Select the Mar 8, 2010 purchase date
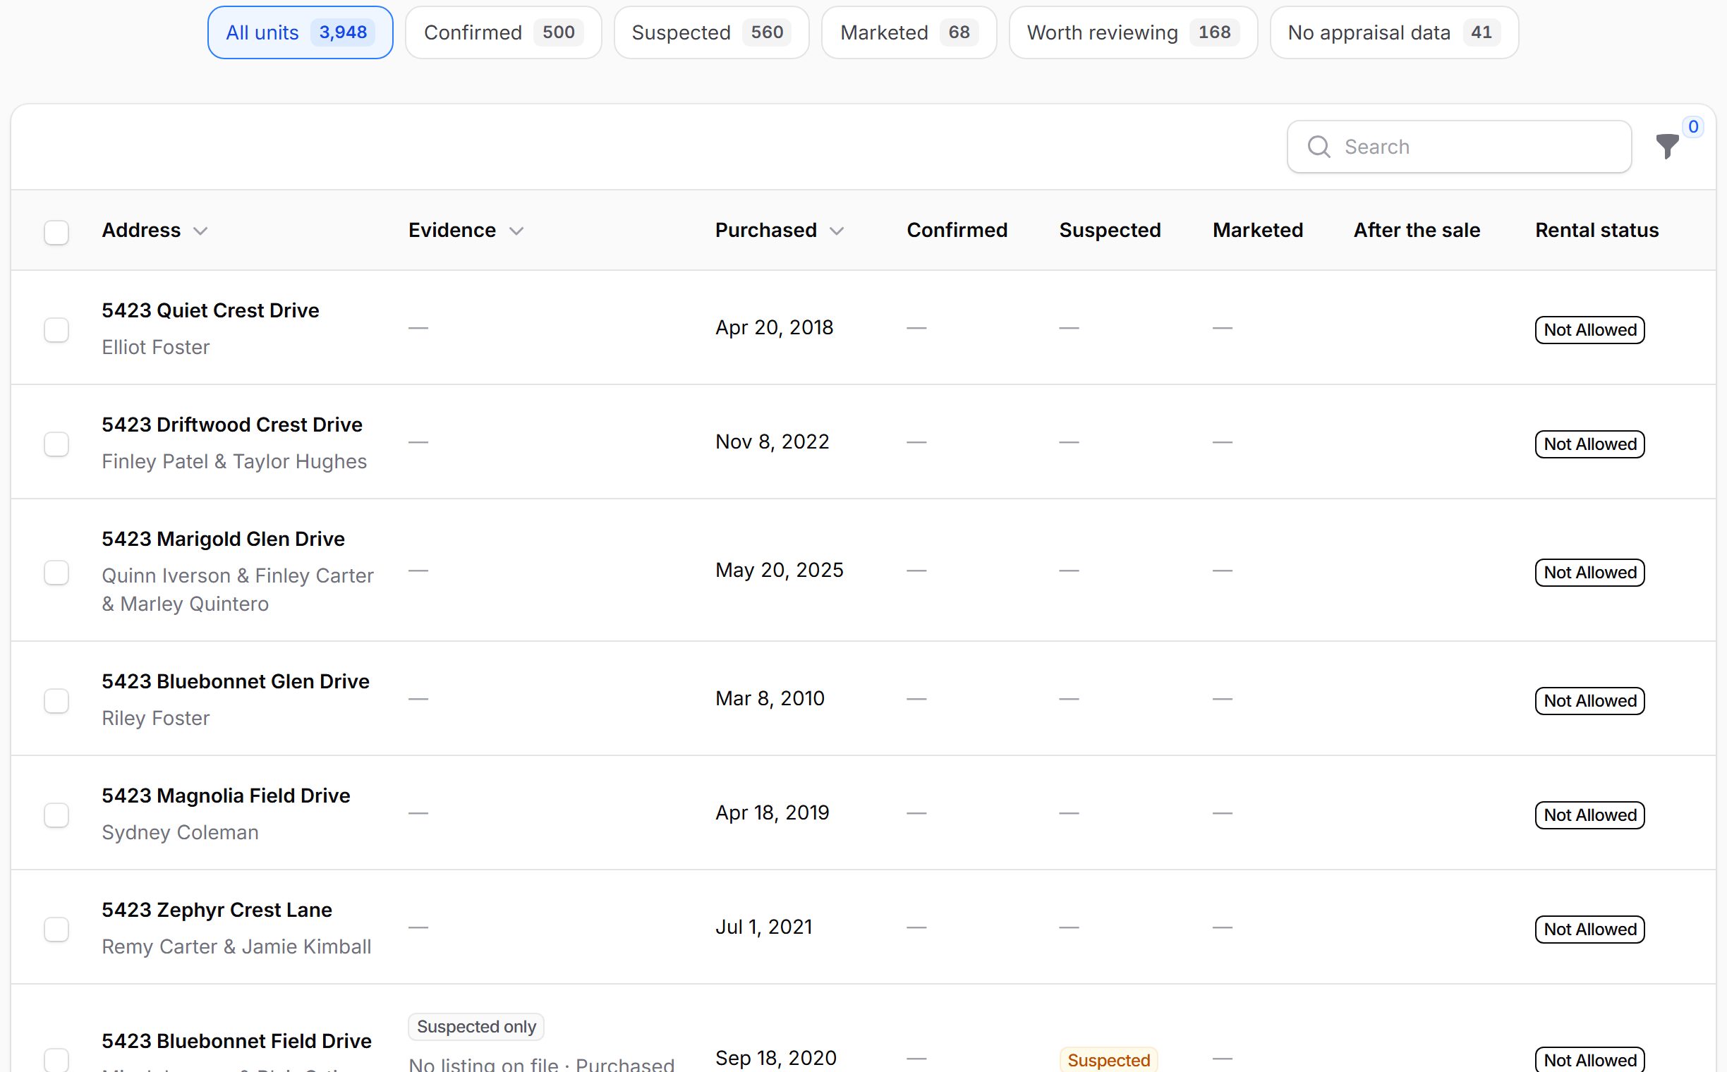The width and height of the screenshot is (1727, 1072). click(x=770, y=698)
